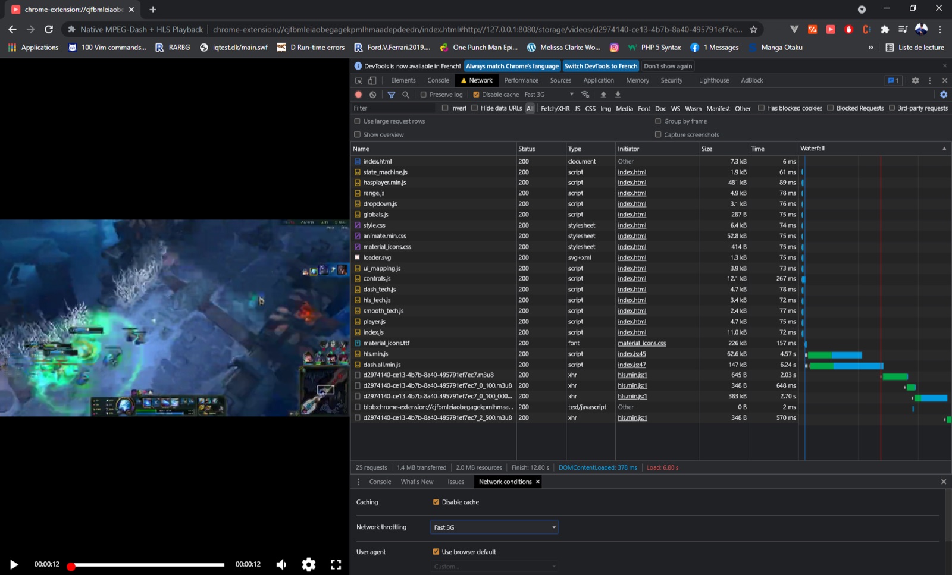The height and width of the screenshot is (575, 952).
Task: Enable Group by frame
Action: point(658,121)
